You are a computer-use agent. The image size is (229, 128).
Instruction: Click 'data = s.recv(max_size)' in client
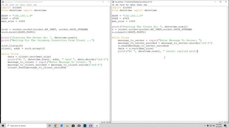pos(136,48)
